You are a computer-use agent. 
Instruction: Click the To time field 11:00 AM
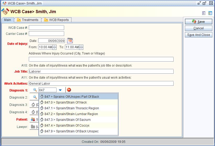point(72,47)
